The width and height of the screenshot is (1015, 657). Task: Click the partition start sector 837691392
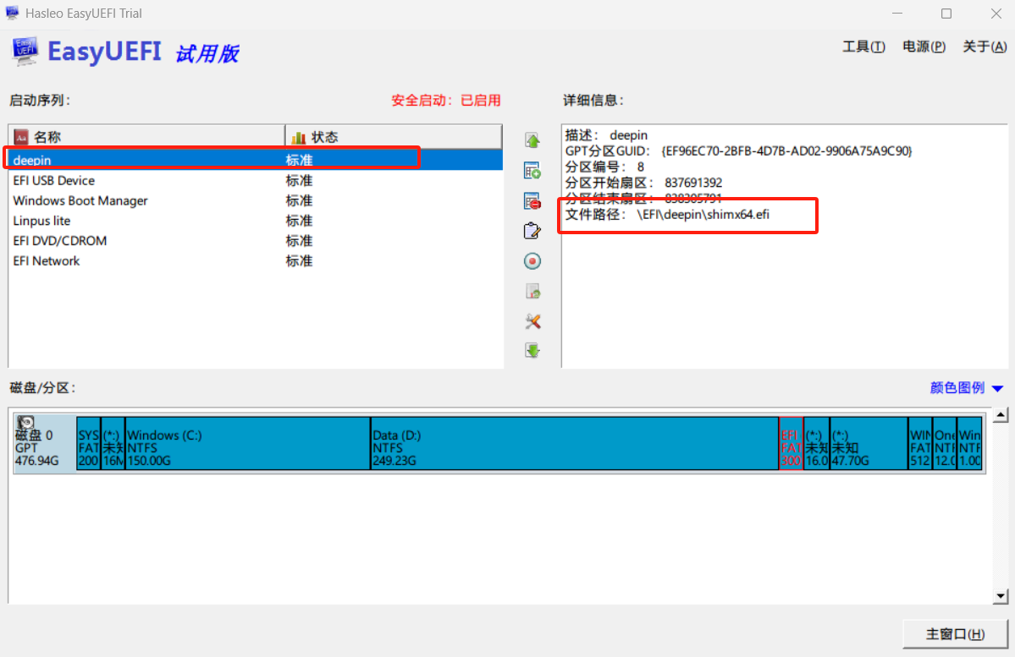click(693, 183)
